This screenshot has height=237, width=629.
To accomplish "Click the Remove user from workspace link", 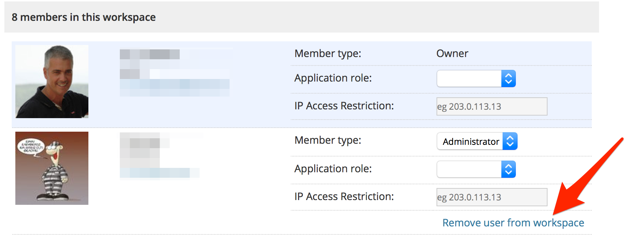I will click(513, 223).
